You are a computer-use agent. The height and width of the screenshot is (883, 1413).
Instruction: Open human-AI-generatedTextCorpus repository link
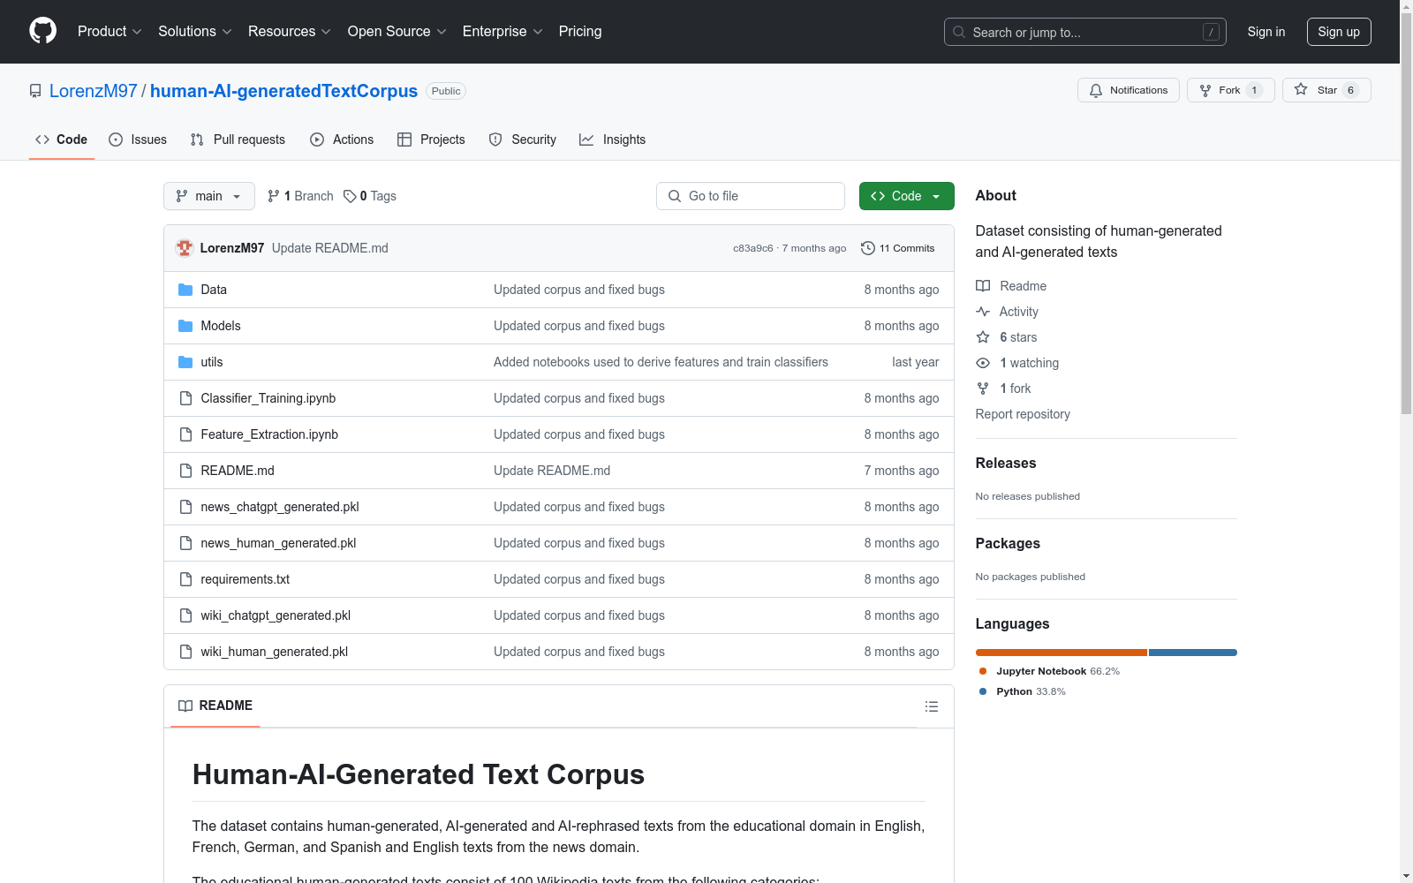(283, 91)
